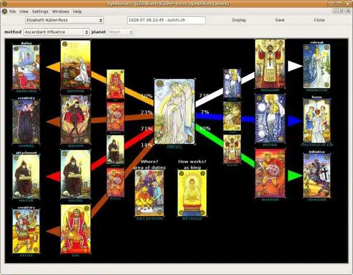Select the Two Faces of Eve card
The image size is (353, 275).
[316, 121]
